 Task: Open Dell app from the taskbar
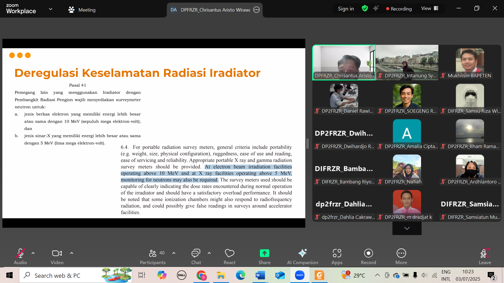click(x=181, y=275)
